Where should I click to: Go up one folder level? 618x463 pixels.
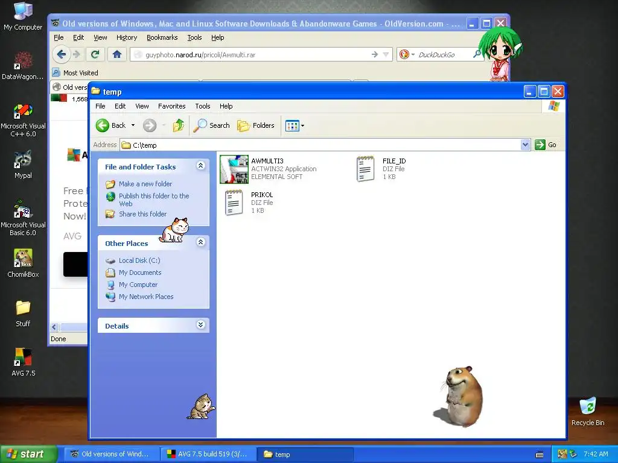[x=178, y=125]
